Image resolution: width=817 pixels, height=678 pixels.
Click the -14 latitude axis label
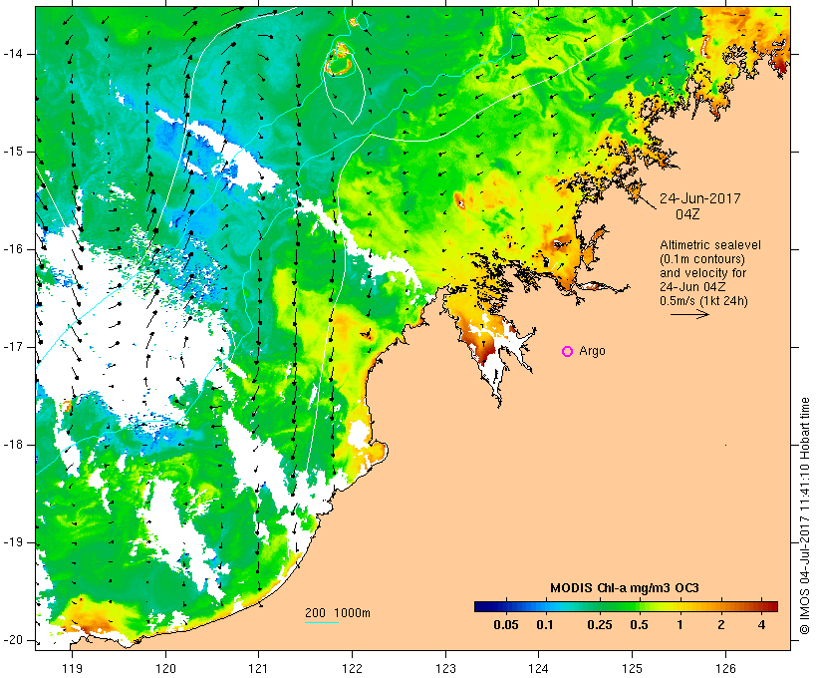(x=12, y=54)
